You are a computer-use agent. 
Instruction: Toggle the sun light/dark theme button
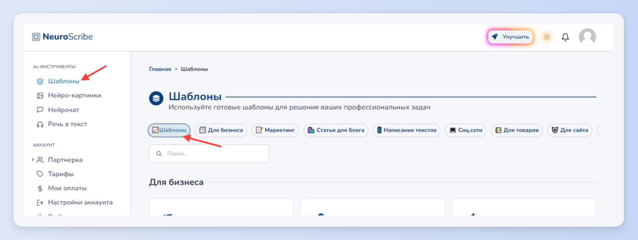coord(547,37)
